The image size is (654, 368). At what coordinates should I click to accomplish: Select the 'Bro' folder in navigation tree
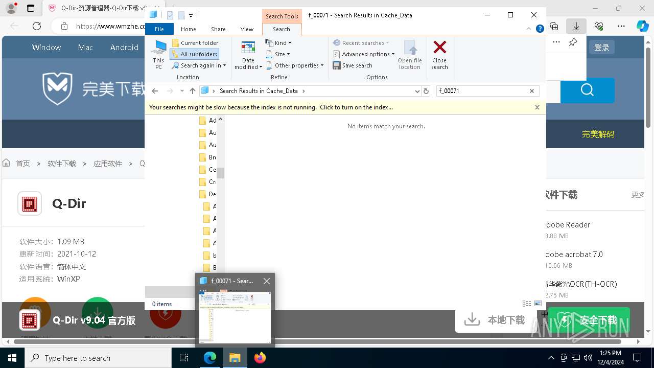(x=207, y=157)
